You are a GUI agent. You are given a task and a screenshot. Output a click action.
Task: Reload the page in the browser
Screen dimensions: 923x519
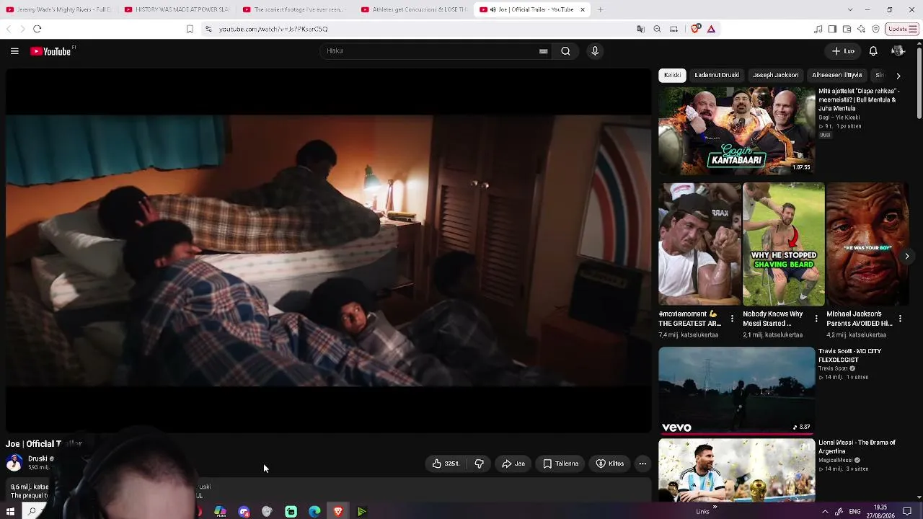(x=37, y=29)
